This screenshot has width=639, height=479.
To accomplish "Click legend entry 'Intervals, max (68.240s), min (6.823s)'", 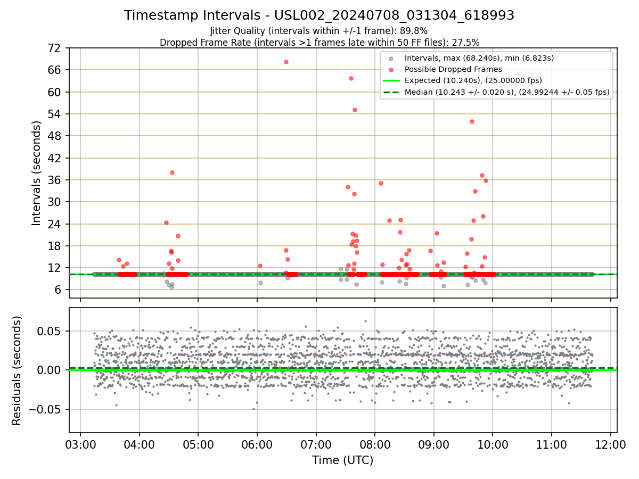I will pyautogui.click(x=479, y=58).
